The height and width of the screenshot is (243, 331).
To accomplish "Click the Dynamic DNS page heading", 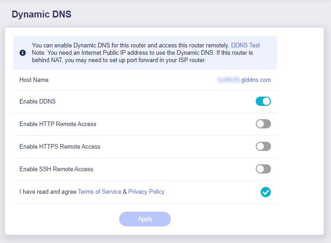I will (x=42, y=14).
